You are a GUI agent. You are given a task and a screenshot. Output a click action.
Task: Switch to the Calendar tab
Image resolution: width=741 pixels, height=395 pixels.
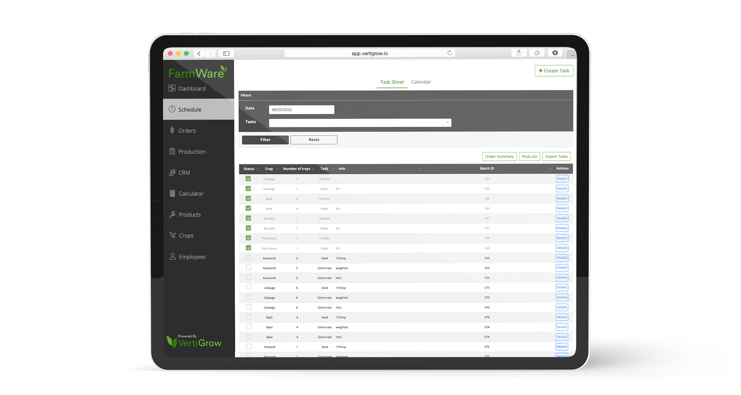coord(421,82)
